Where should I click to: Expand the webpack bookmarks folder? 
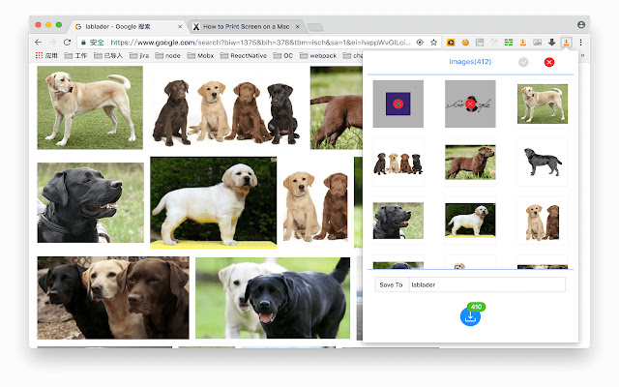tap(315, 56)
